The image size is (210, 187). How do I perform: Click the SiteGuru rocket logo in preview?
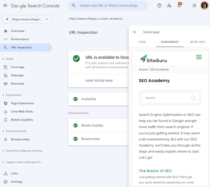coord(153,58)
